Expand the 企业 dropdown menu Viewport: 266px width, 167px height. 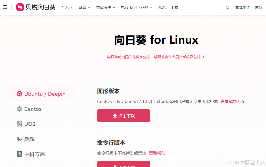pos(85,7)
